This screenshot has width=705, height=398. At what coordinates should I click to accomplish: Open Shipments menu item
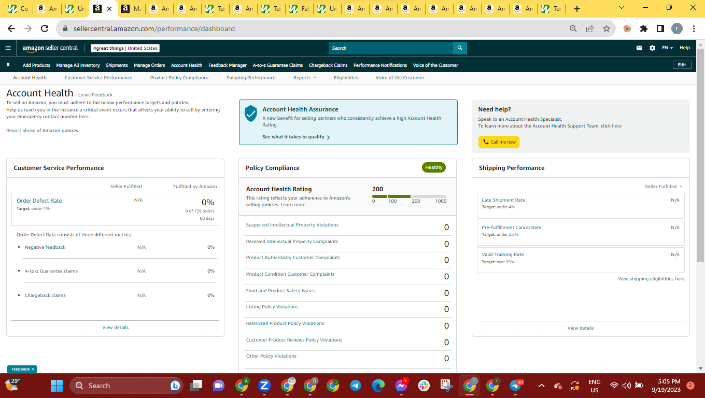117,65
